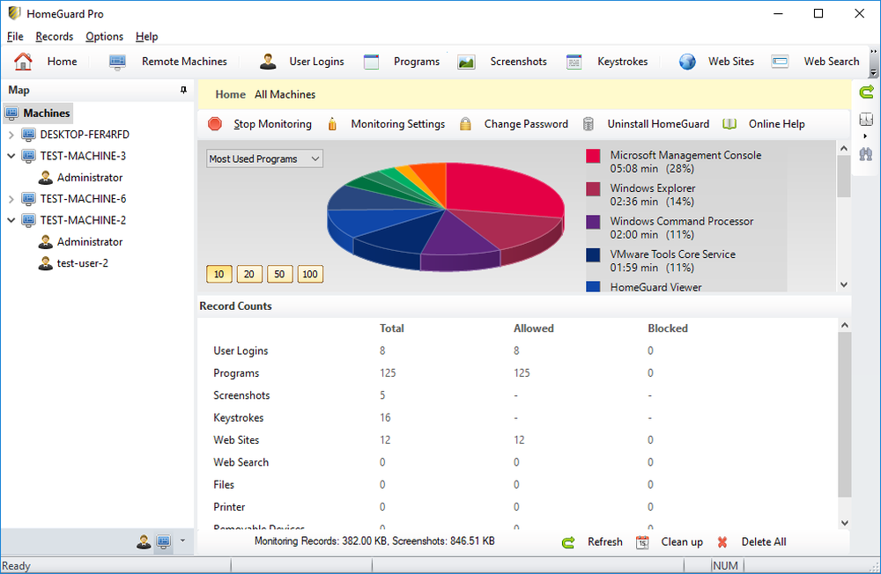Click the machine view icon below Map panel
The width and height of the screenshot is (881, 574).
pyautogui.click(x=164, y=541)
